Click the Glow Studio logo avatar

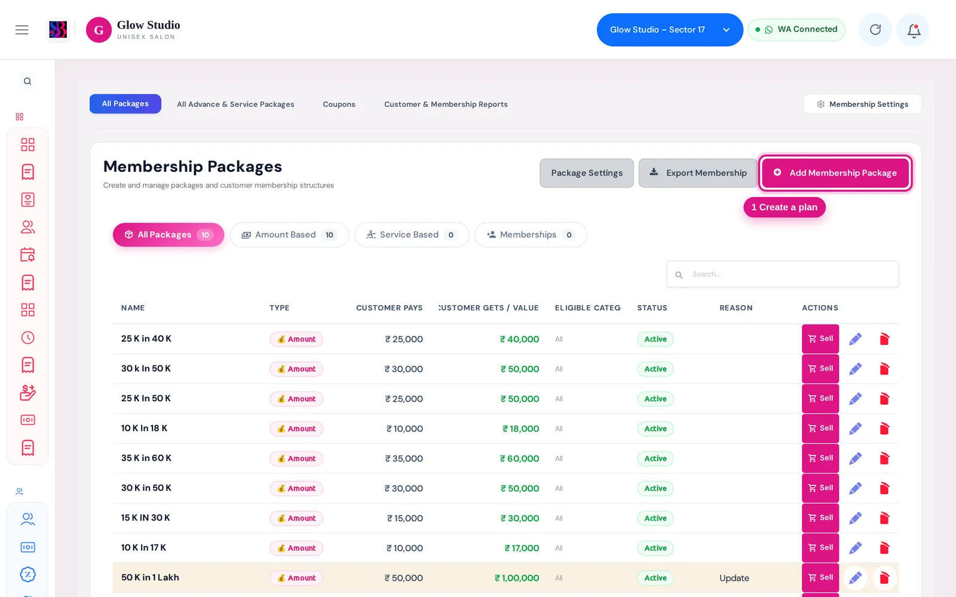tap(99, 30)
